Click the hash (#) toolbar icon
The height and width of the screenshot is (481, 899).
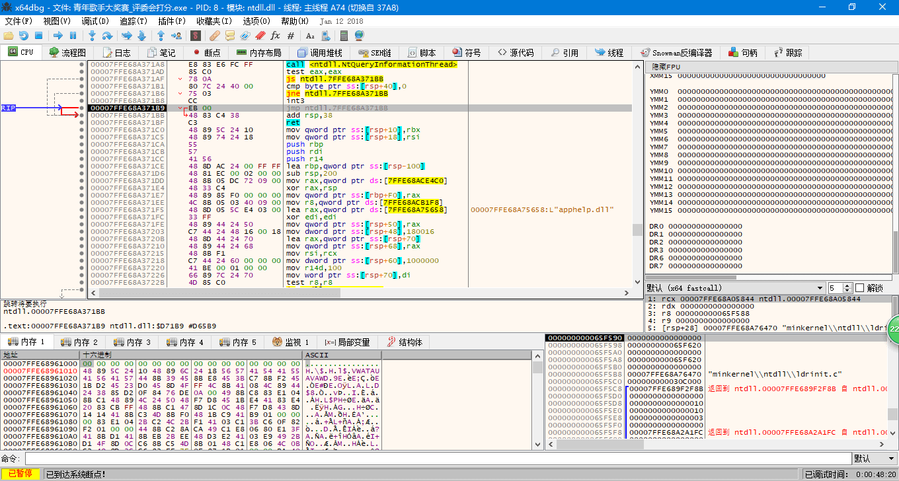[x=291, y=36]
